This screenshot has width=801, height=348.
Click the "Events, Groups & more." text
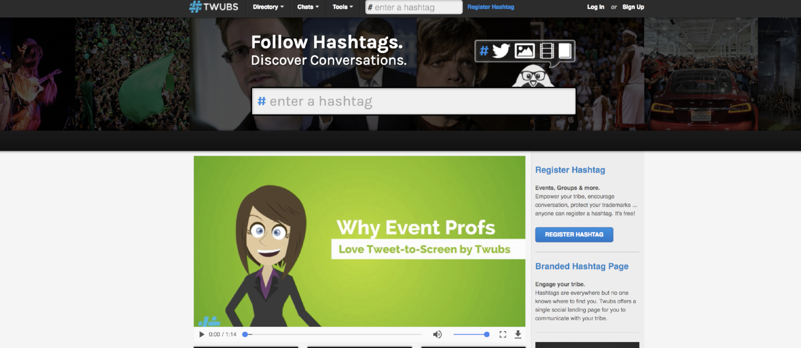coord(568,188)
